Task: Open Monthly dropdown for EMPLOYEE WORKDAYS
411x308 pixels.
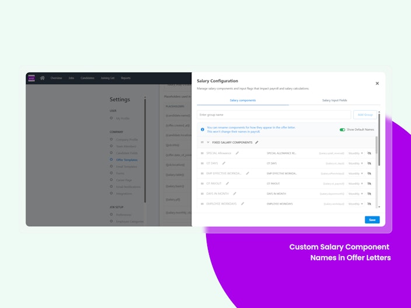Action: pos(356,204)
